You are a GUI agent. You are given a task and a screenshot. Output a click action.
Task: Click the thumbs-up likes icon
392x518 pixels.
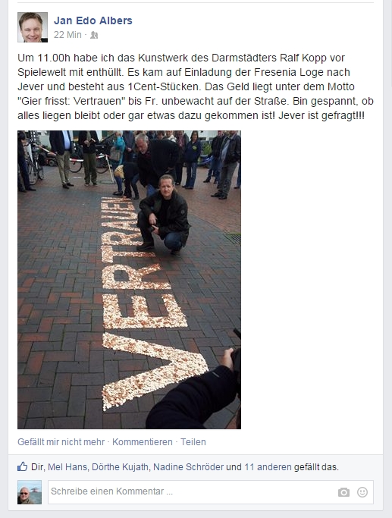[22, 466]
